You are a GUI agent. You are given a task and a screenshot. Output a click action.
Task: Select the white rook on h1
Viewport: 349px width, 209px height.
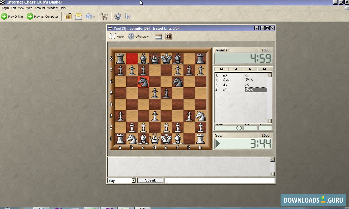(x=200, y=139)
